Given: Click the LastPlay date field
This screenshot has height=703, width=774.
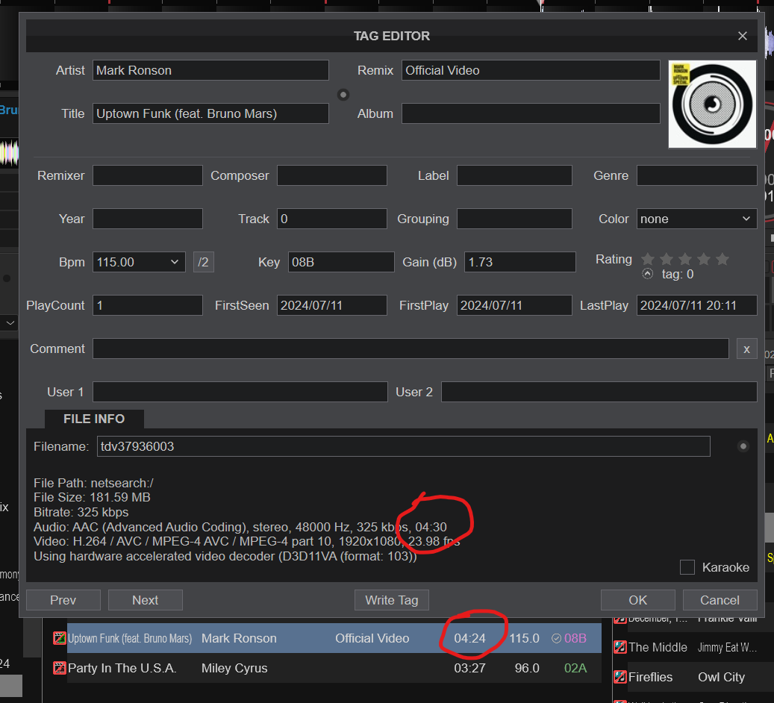Looking at the screenshot, I should (696, 305).
